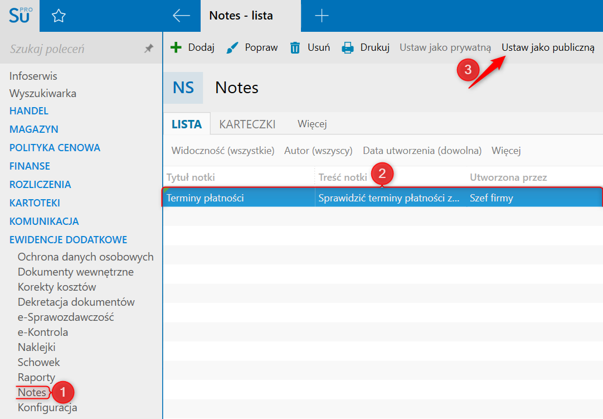Open Schowek in the sidebar
Screen dimensions: 603x419
[39, 363]
